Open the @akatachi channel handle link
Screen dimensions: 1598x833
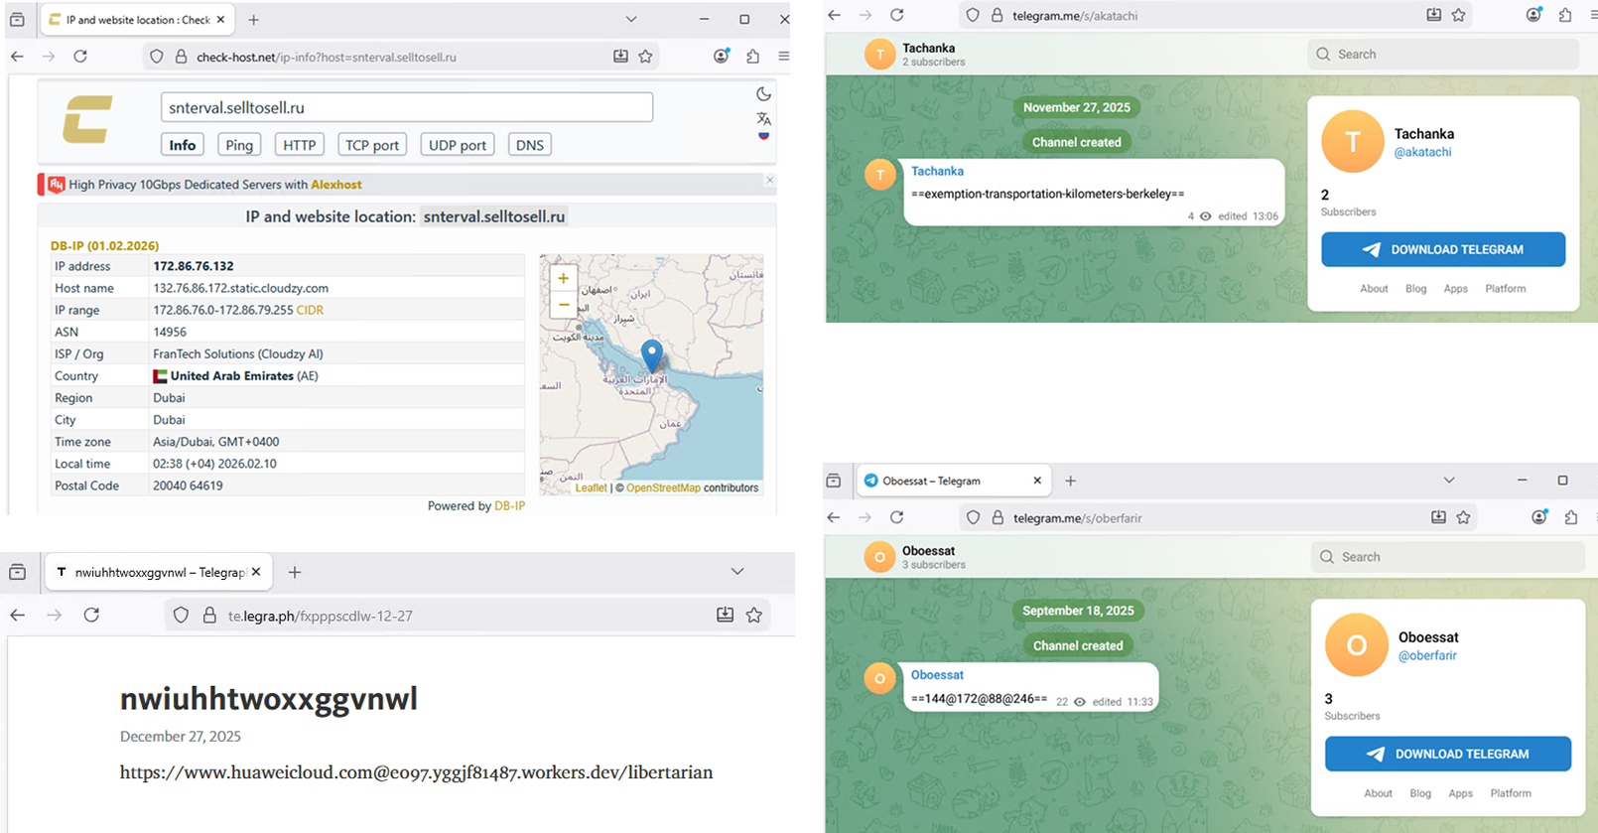coord(1422,152)
